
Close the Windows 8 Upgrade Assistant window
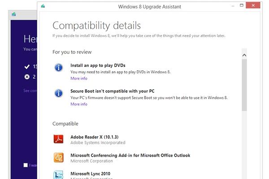click(x=253, y=5)
